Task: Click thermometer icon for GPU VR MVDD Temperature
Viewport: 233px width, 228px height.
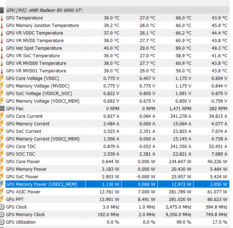Action: pos(2,41)
